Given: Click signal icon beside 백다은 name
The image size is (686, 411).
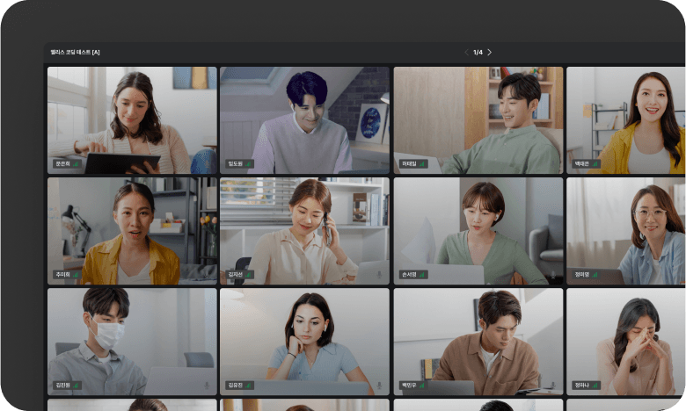Looking at the screenshot, I should point(595,164).
